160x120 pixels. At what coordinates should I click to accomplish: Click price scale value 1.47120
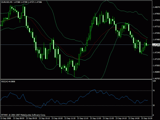(156, 59)
